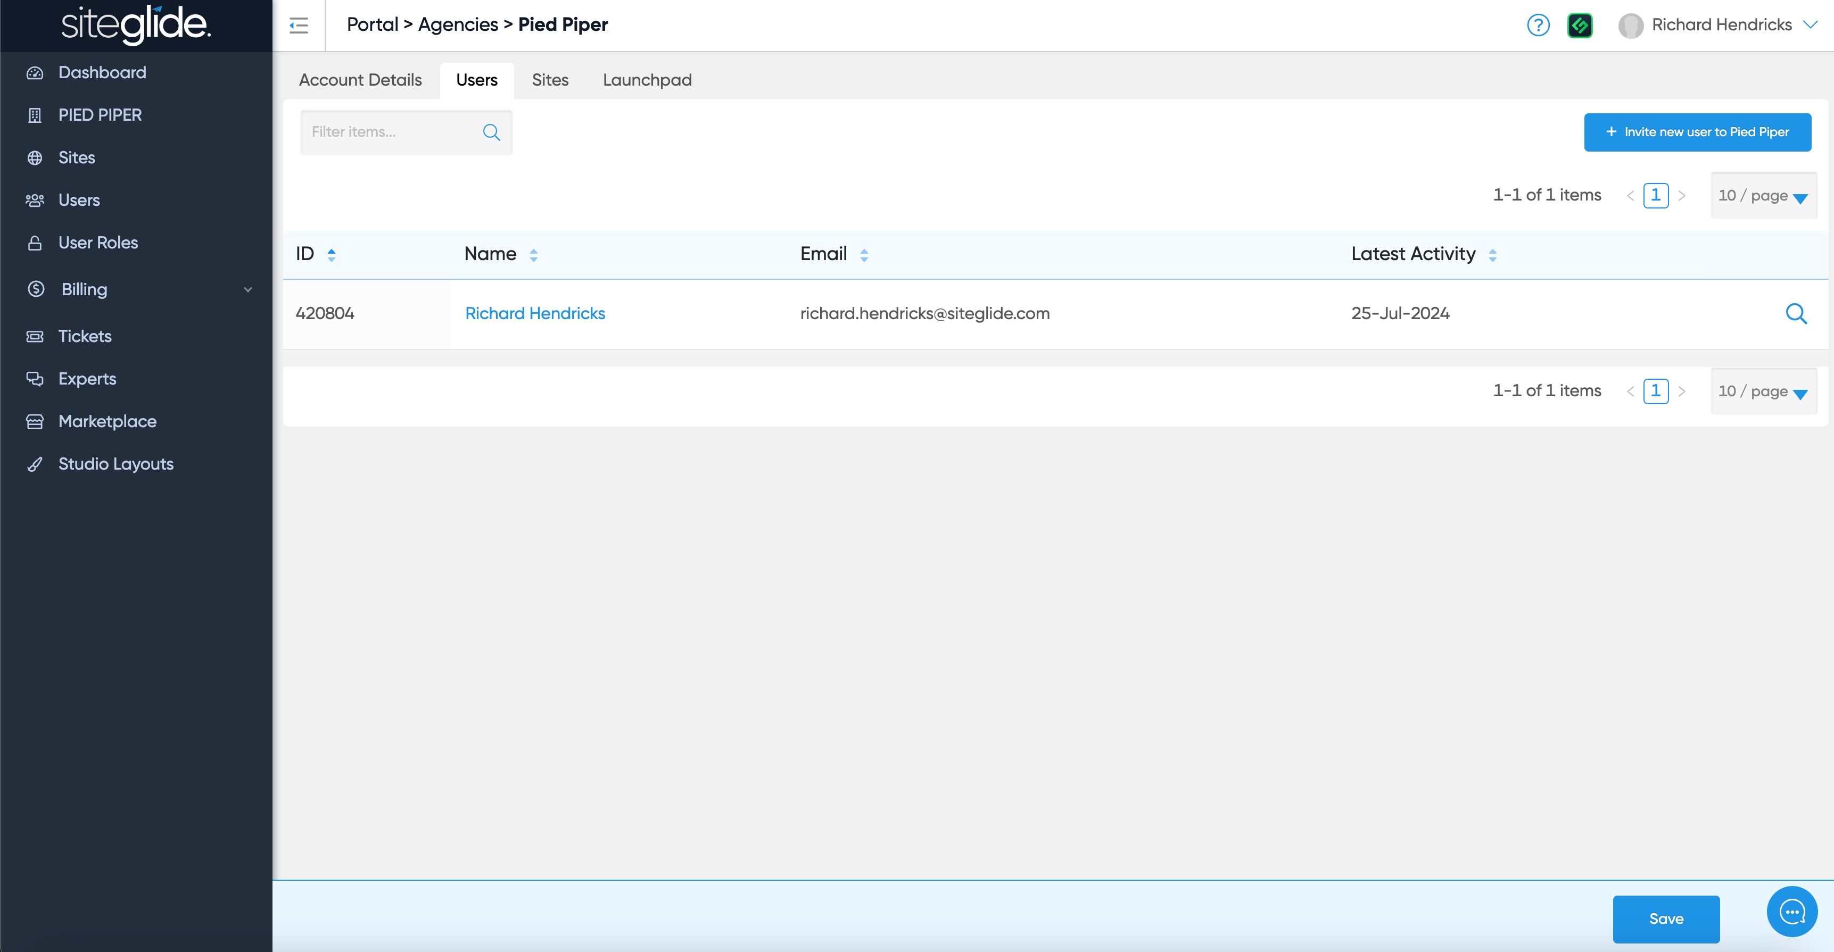Collapse sidebar with the menu fold icon
Image resolution: width=1834 pixels, height=952 pixels.
click(x=299, y=26)
